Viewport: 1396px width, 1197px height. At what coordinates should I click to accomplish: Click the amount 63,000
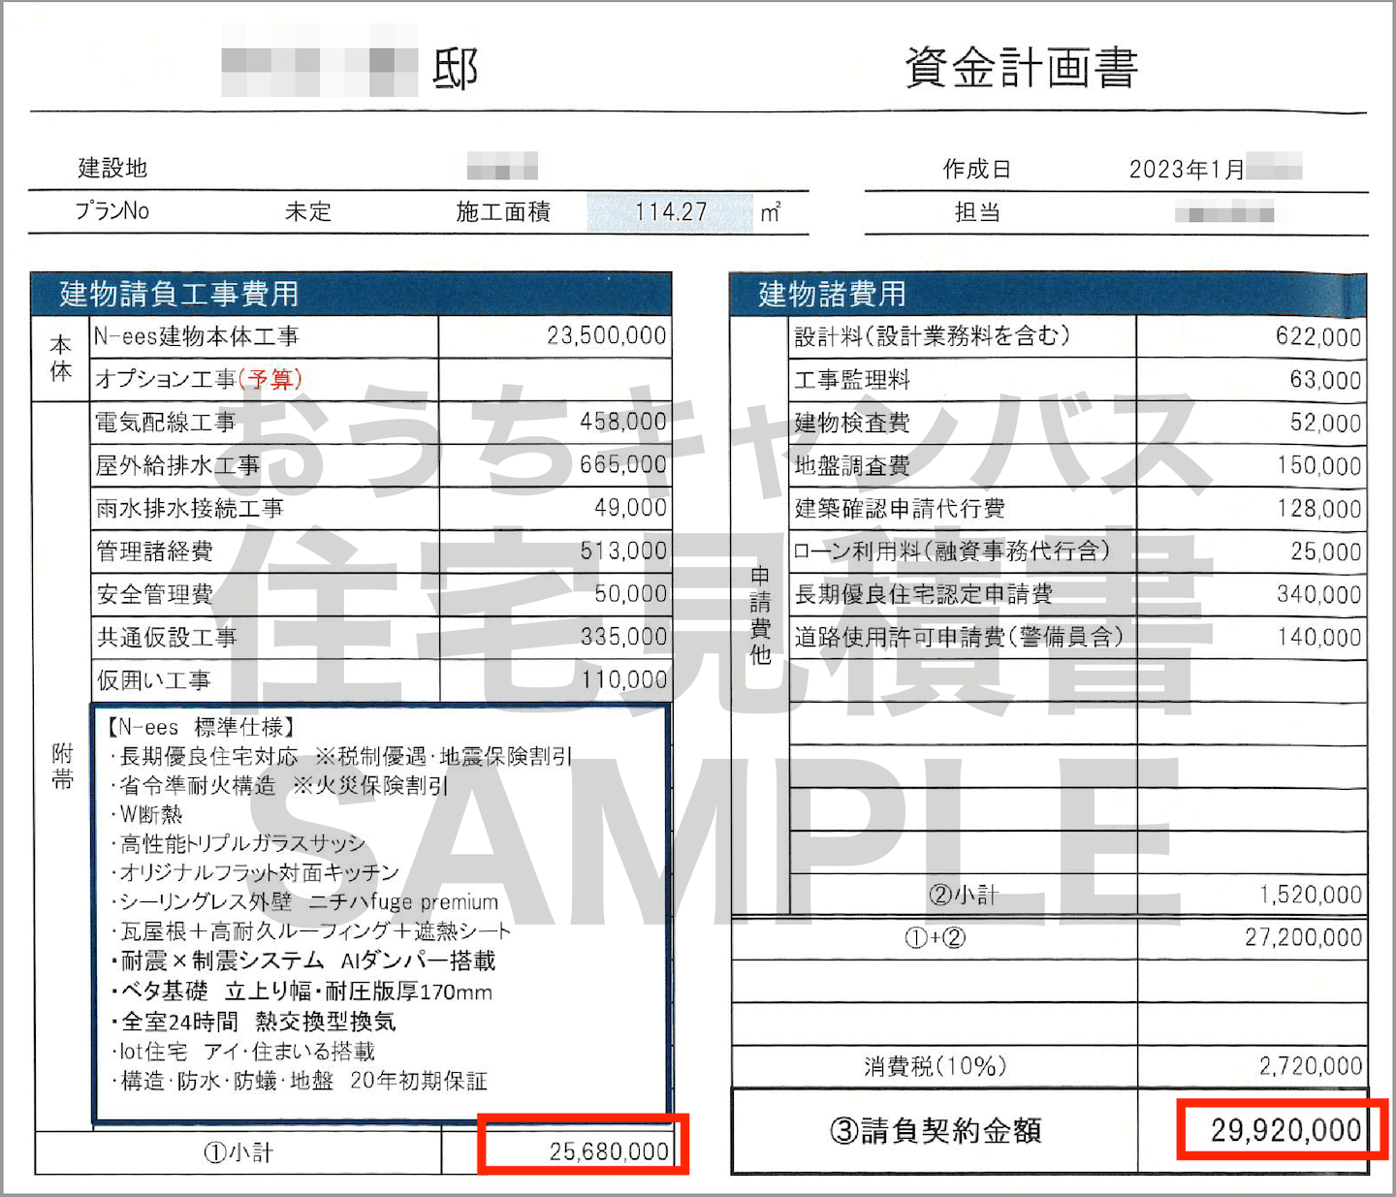click(1325, 379)
